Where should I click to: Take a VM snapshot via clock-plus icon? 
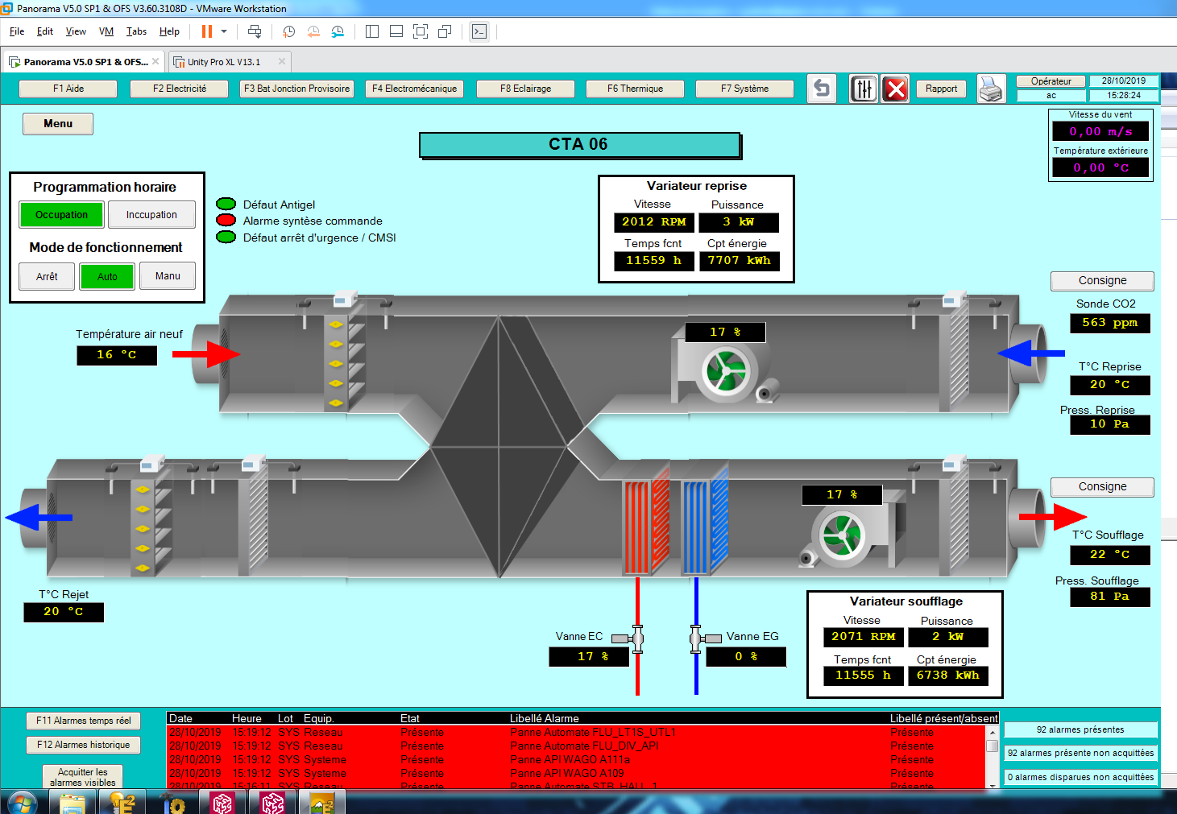[288, 31]
